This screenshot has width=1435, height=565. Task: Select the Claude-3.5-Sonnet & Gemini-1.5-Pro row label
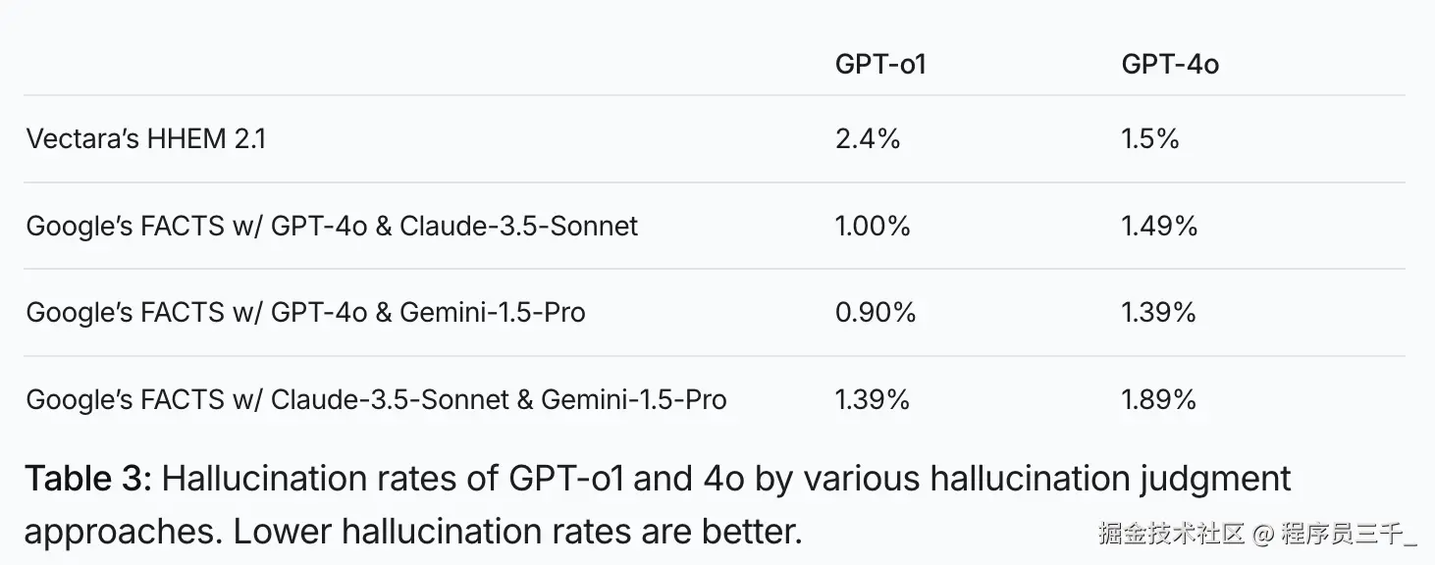(x=376, y=400)
